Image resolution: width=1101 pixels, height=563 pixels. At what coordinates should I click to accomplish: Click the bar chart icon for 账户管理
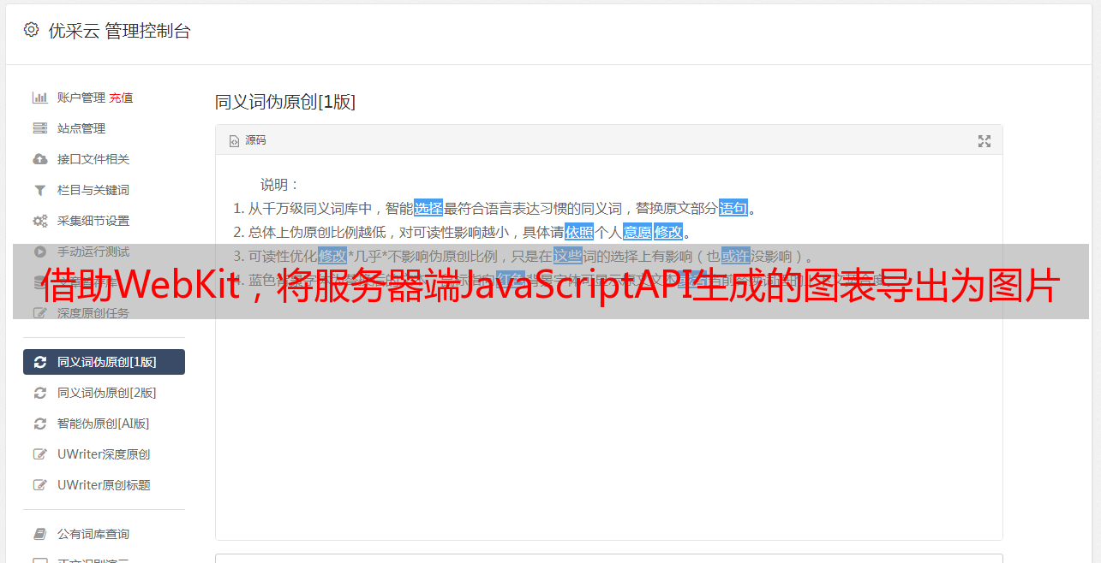coord(39,98)
